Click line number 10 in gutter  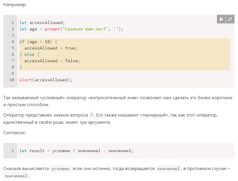(12, 80)
